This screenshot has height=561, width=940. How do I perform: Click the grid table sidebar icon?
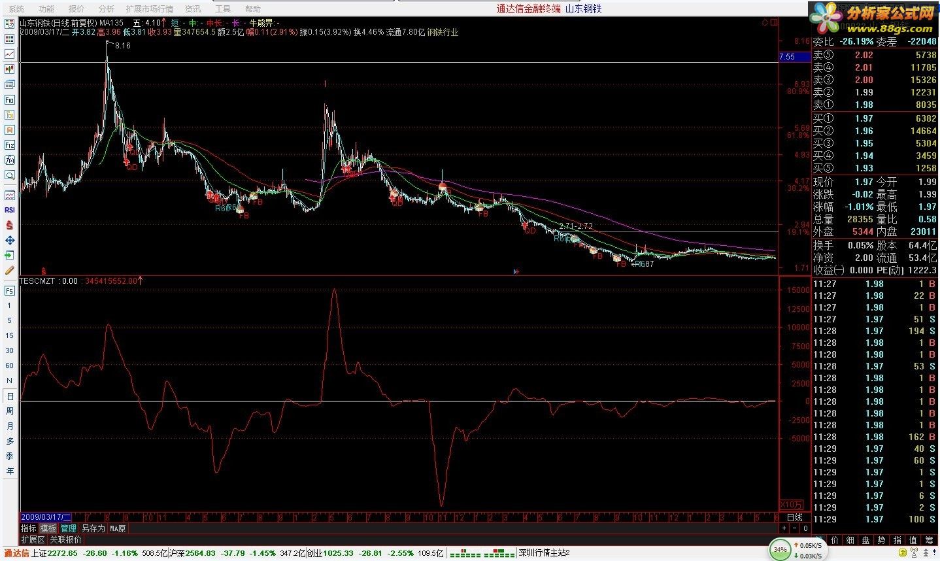tap(10, 39)
